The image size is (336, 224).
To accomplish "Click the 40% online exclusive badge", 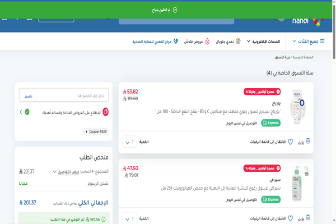I will pyautogui.click(x=262, y=168).
